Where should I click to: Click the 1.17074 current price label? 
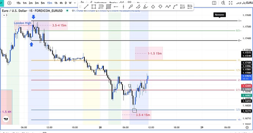247,76
